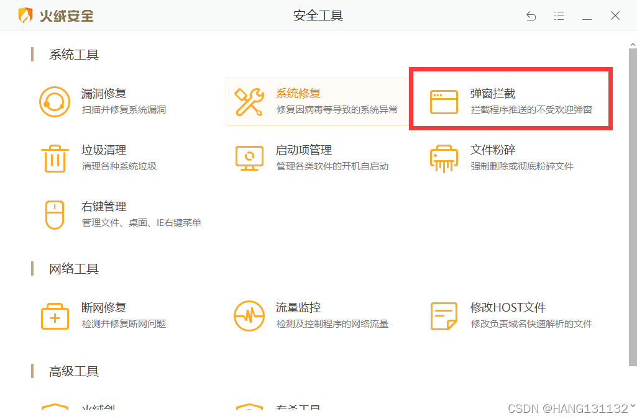Open 系统修复 highlighted title
The height and width of the screenshot is (419, 637).
click(x=298, y=93)
